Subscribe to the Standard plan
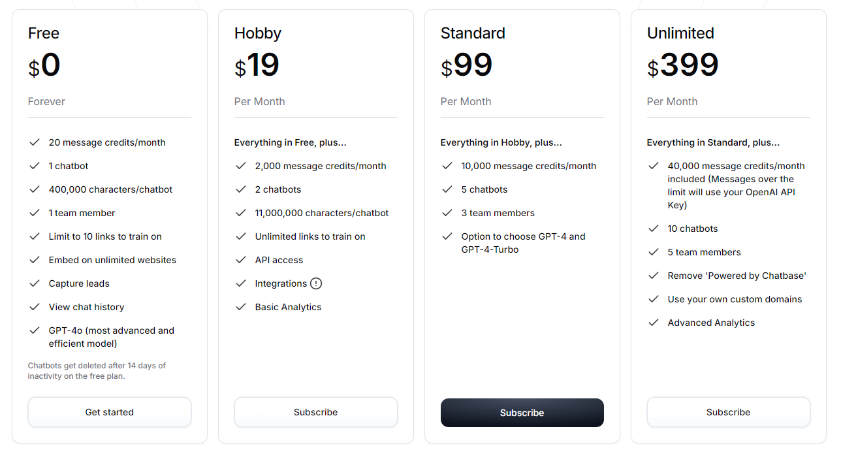841x465 pixels. 522,413
